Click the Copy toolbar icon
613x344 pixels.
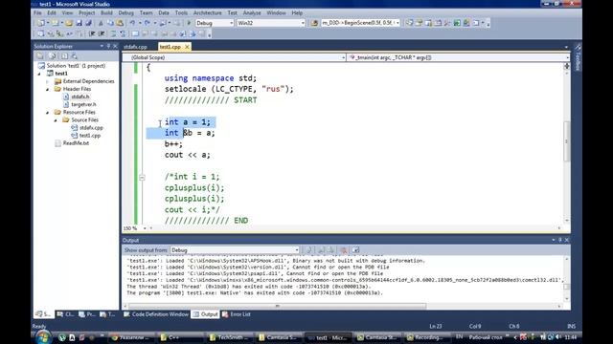(x=110, y=23)
